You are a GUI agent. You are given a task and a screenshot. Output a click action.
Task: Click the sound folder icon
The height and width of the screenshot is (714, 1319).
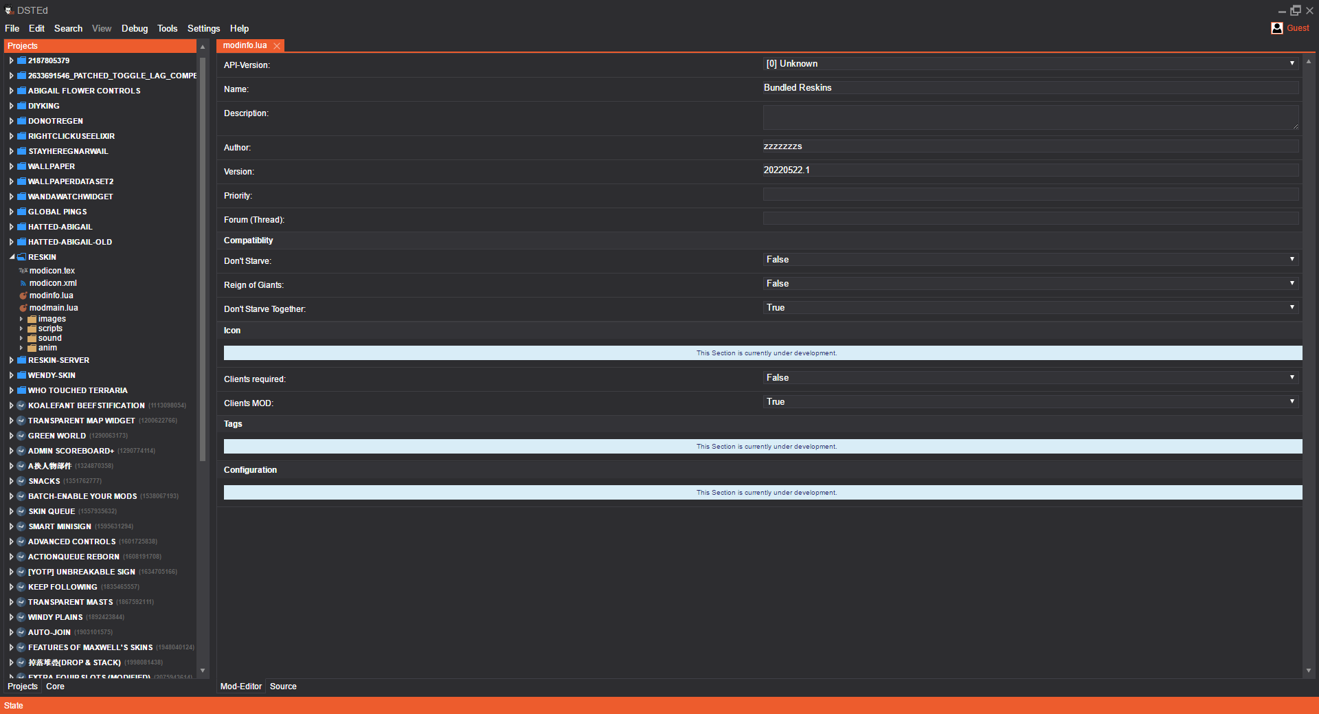[x=32, y=338]
